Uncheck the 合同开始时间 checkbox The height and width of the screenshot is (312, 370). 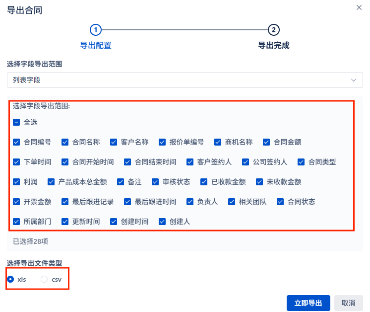click(x=65, y=162)
